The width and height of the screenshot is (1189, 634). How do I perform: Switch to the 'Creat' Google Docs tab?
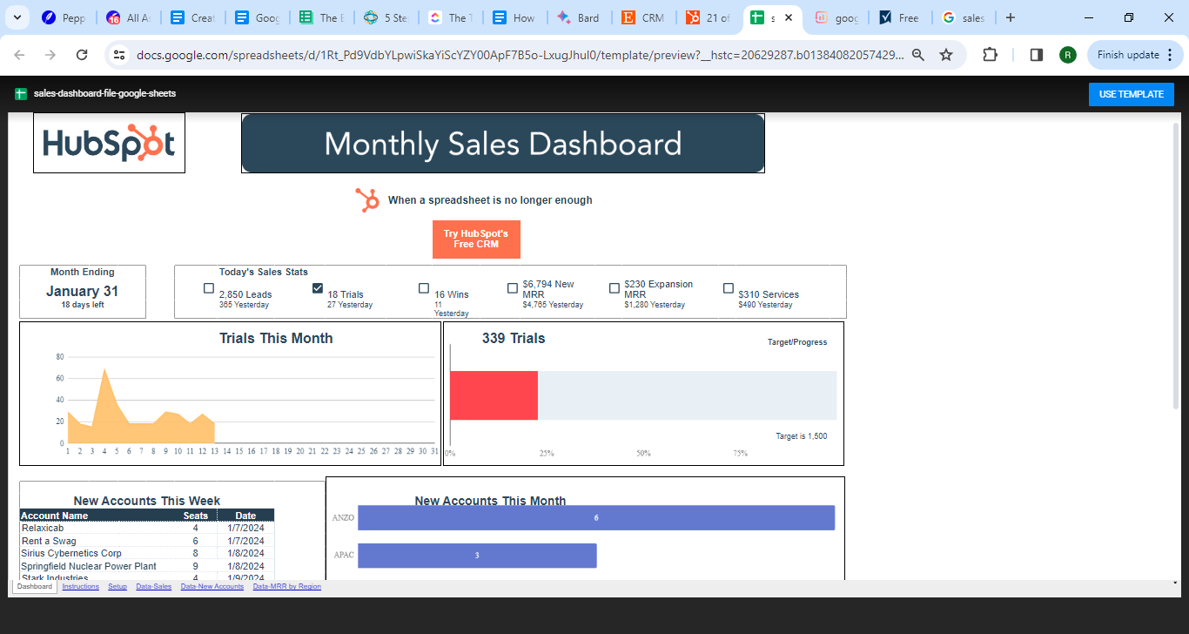(x=192, y=17)
